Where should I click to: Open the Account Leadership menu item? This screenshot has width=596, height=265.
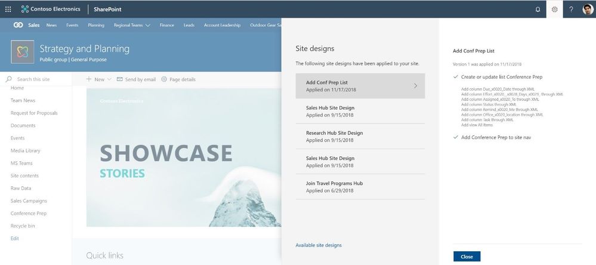click(x=223, y=25)
